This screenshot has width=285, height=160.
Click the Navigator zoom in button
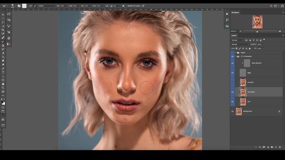point(280,31)
